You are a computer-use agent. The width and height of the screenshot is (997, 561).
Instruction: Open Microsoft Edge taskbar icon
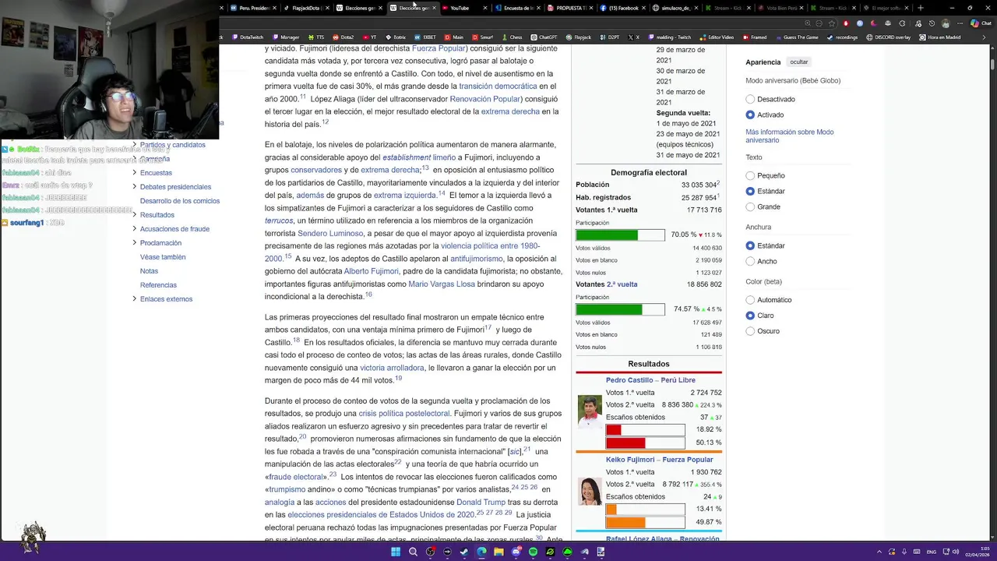click(x=481, y=552)
